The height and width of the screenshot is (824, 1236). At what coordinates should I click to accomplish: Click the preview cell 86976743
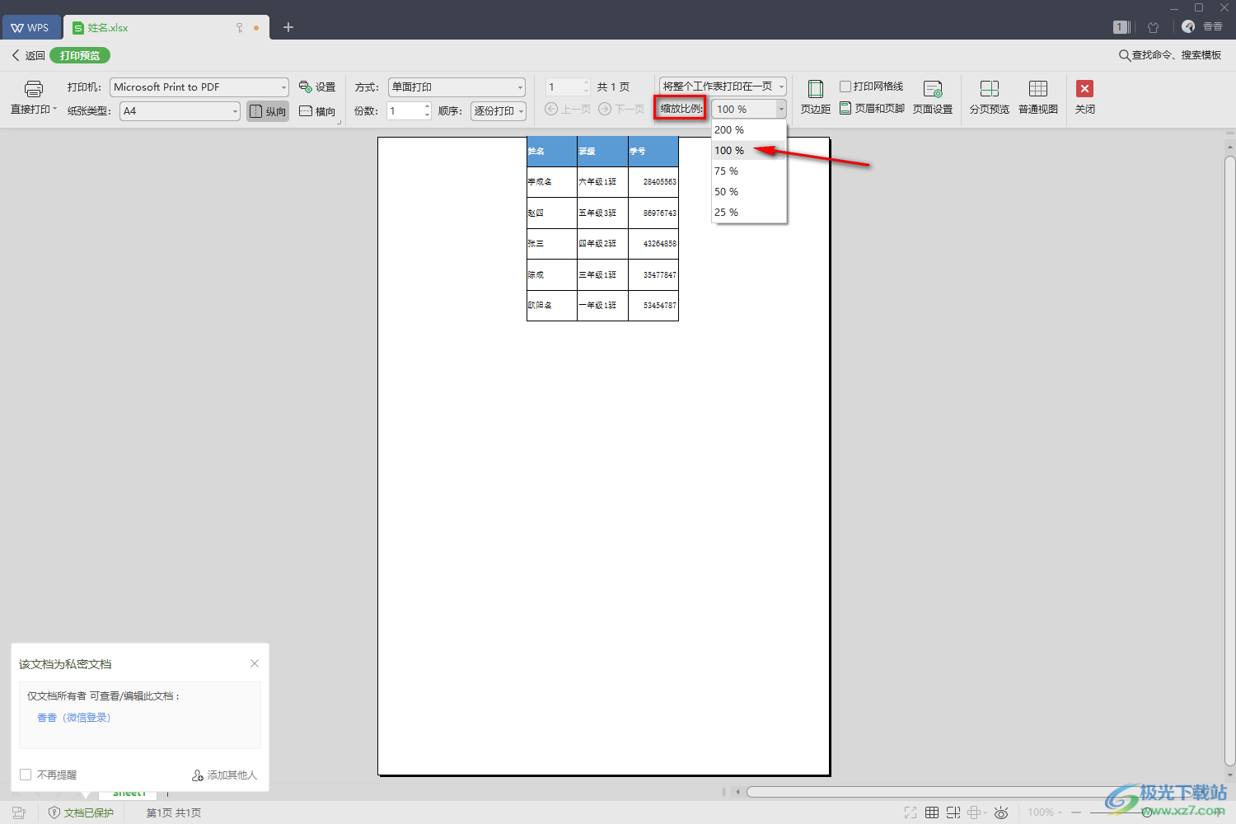(x=653, y=213)
